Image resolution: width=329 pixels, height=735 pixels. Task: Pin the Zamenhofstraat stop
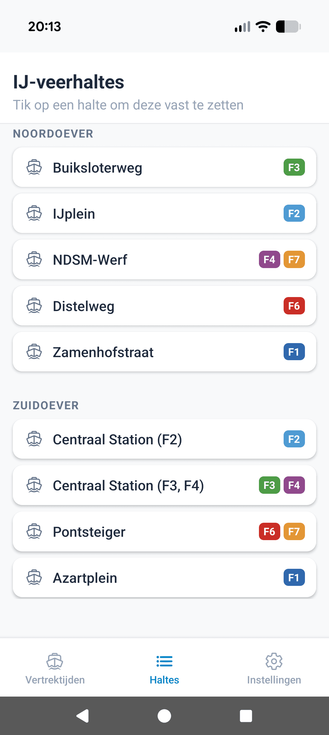(x=164, y=352)
